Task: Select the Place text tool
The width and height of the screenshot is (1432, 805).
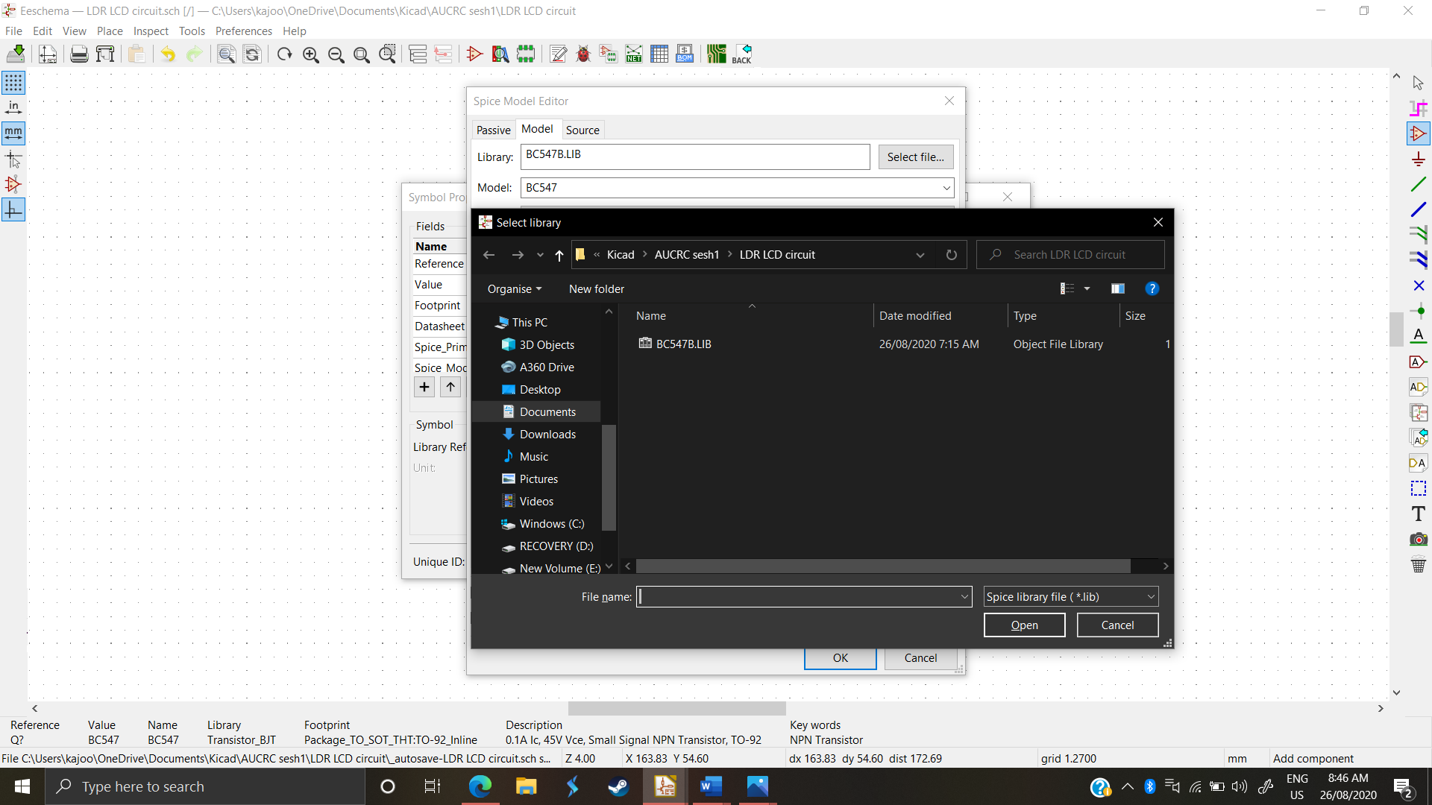Action: 1418,514
